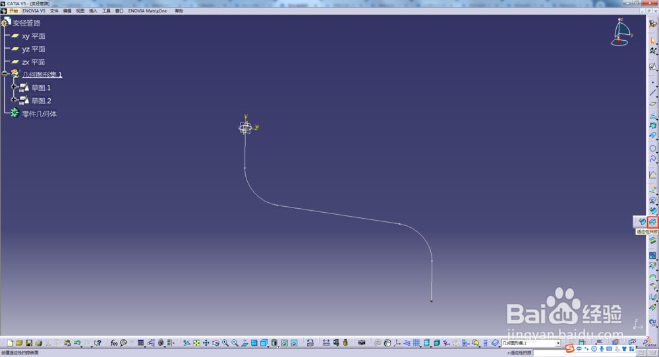The image size is (659, 357).
Task: Click the Shading render style icon
Action: [273, 343]
